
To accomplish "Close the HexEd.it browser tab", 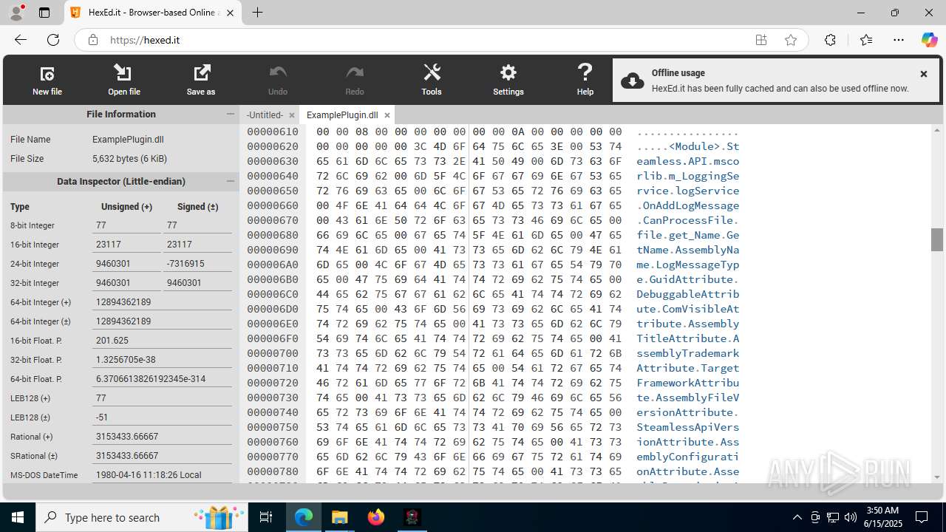I will [x=230, y=13].
